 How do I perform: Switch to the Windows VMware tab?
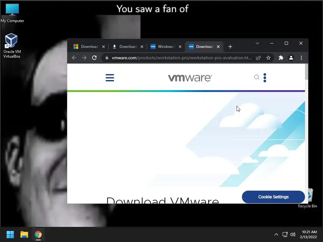tap(162, 47)
